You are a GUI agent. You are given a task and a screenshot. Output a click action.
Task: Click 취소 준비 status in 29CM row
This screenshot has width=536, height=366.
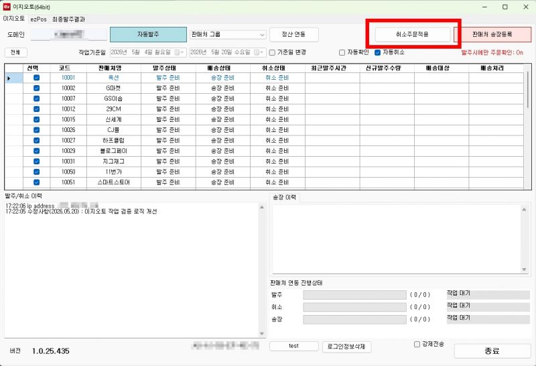tap(277, 109)
